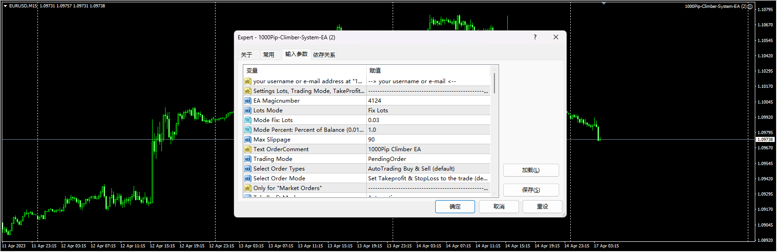Click the string icon beside username parameter
The image size is (777, 252).
[247, 81]
